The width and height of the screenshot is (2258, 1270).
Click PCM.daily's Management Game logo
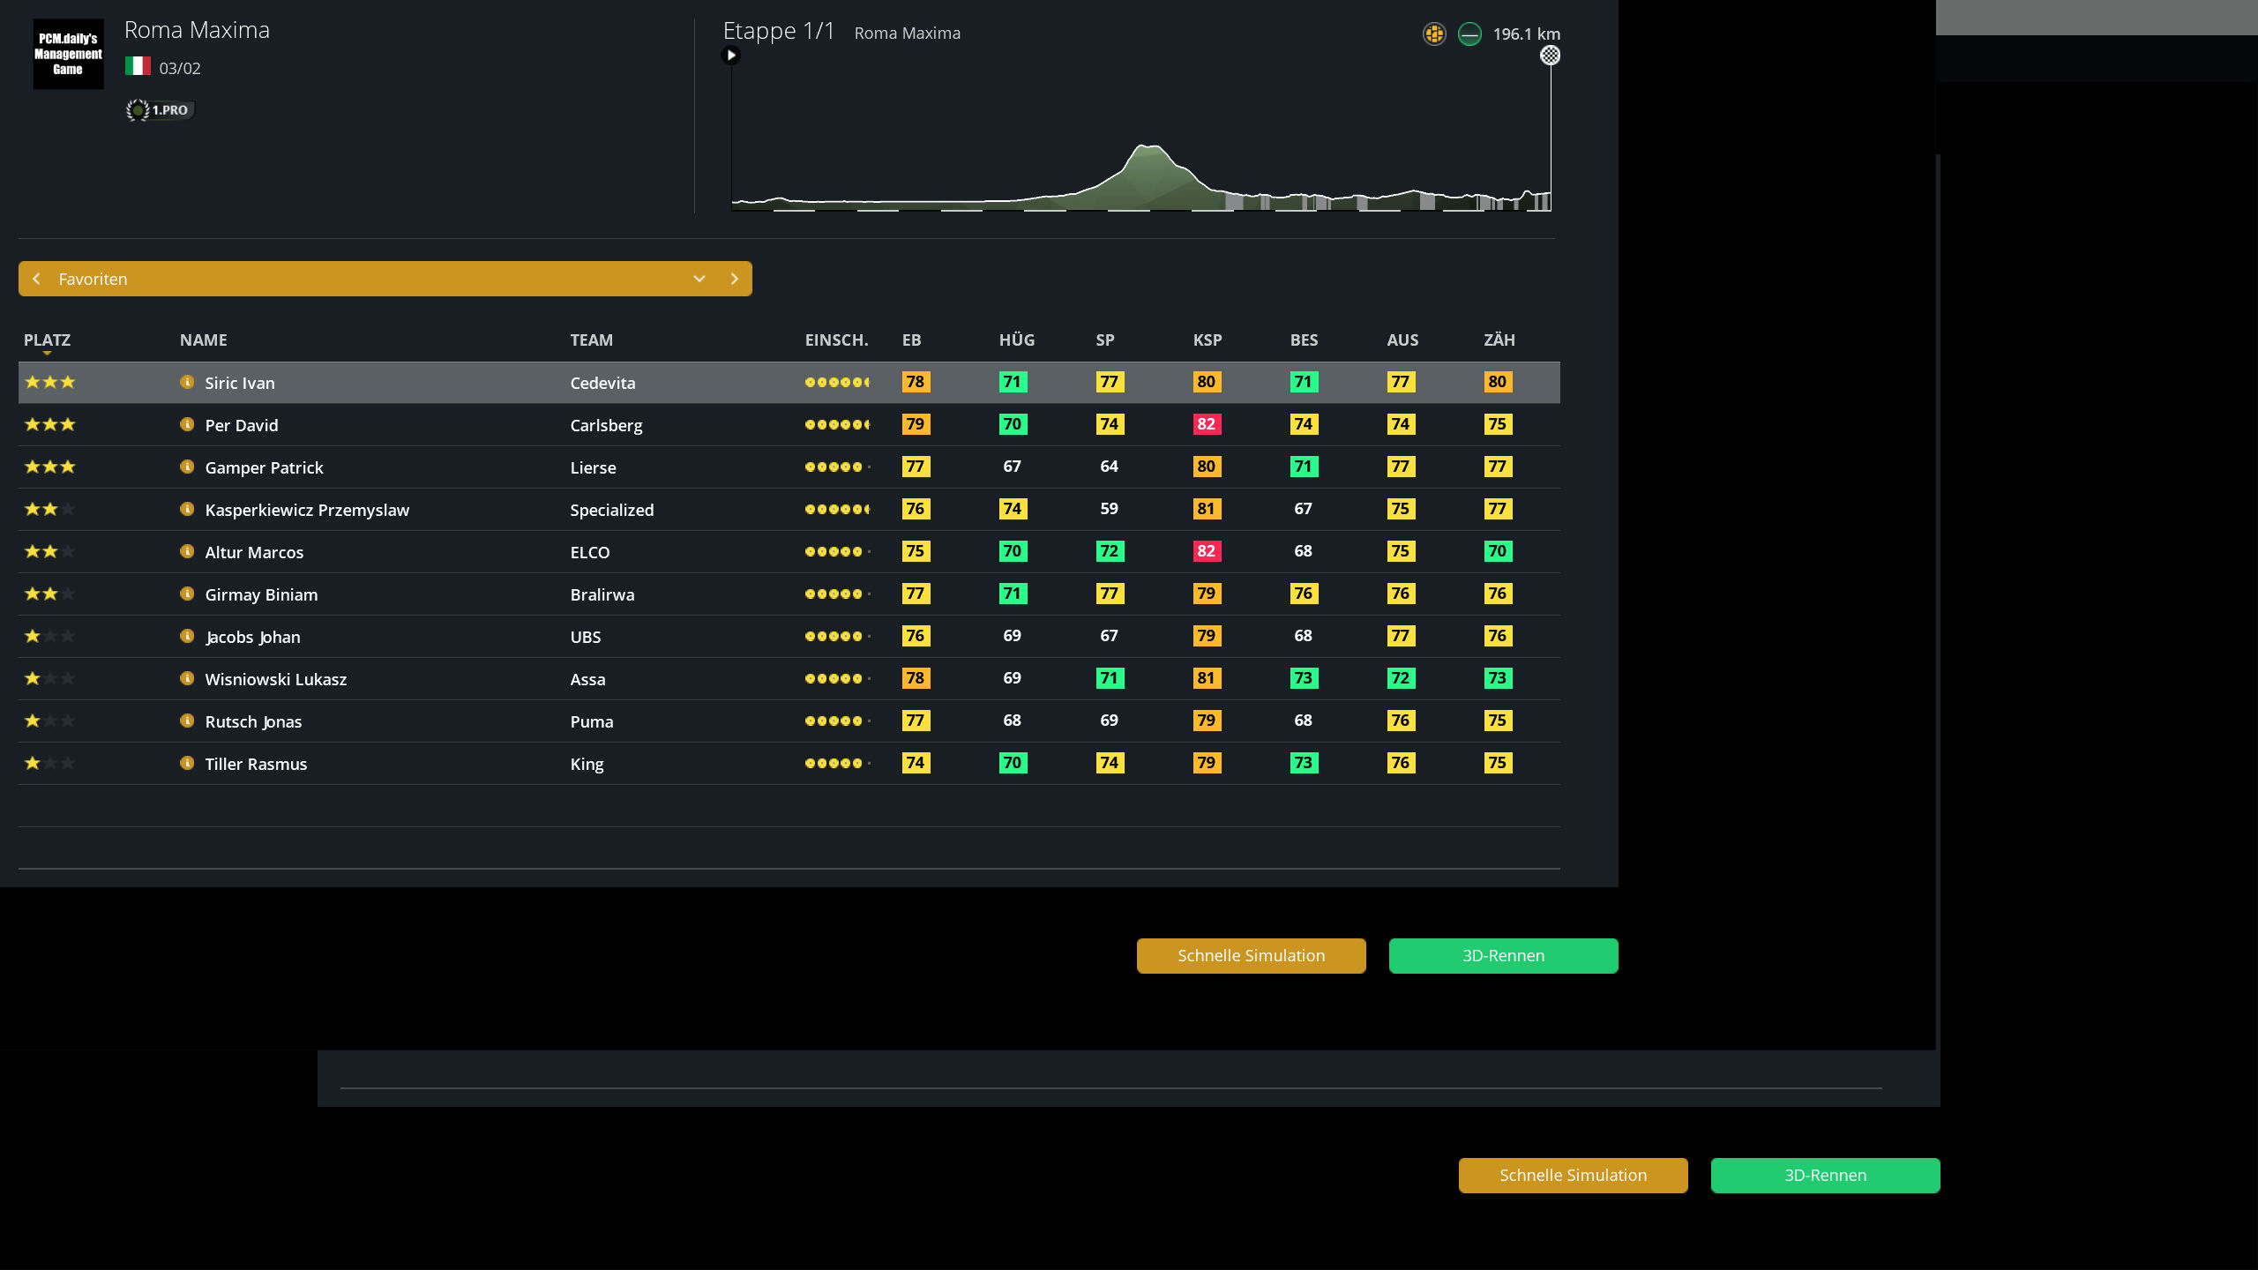coord(68,54)
